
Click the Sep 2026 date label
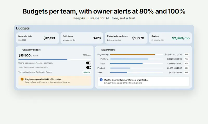tap(22, 40)
